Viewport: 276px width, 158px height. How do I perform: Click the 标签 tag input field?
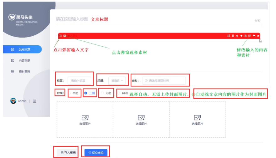[x=79, y=81]
